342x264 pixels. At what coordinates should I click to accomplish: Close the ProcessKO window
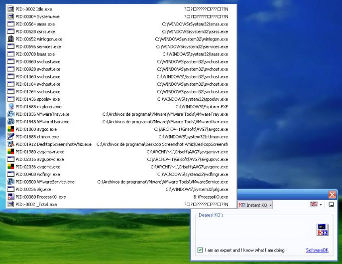click(x=332, y=194)
